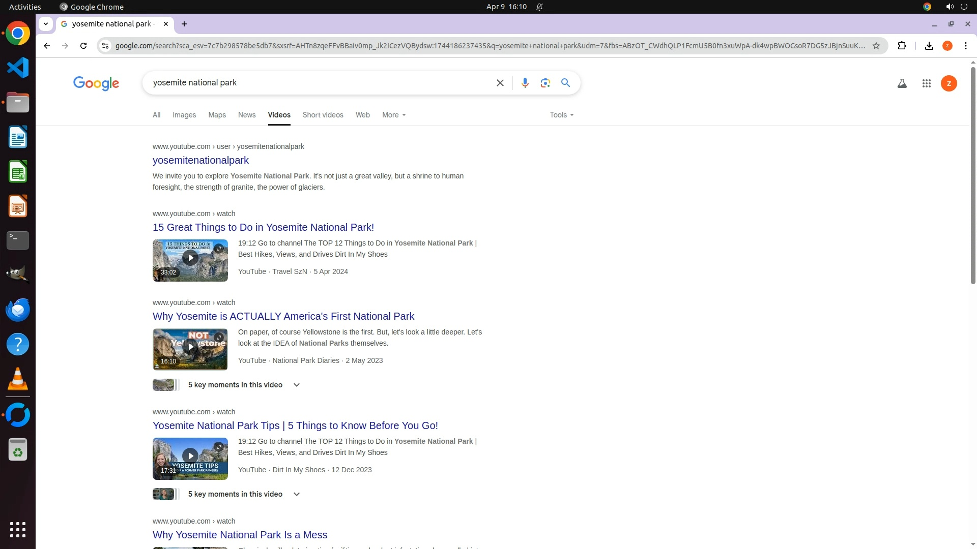Open the Google apps grid

pos(926,83)
